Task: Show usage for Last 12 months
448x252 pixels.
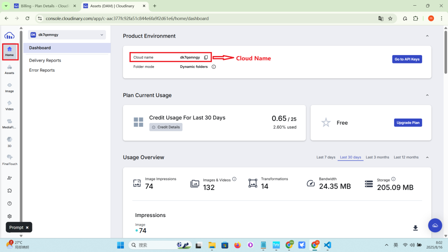Action: click(406, 157)
